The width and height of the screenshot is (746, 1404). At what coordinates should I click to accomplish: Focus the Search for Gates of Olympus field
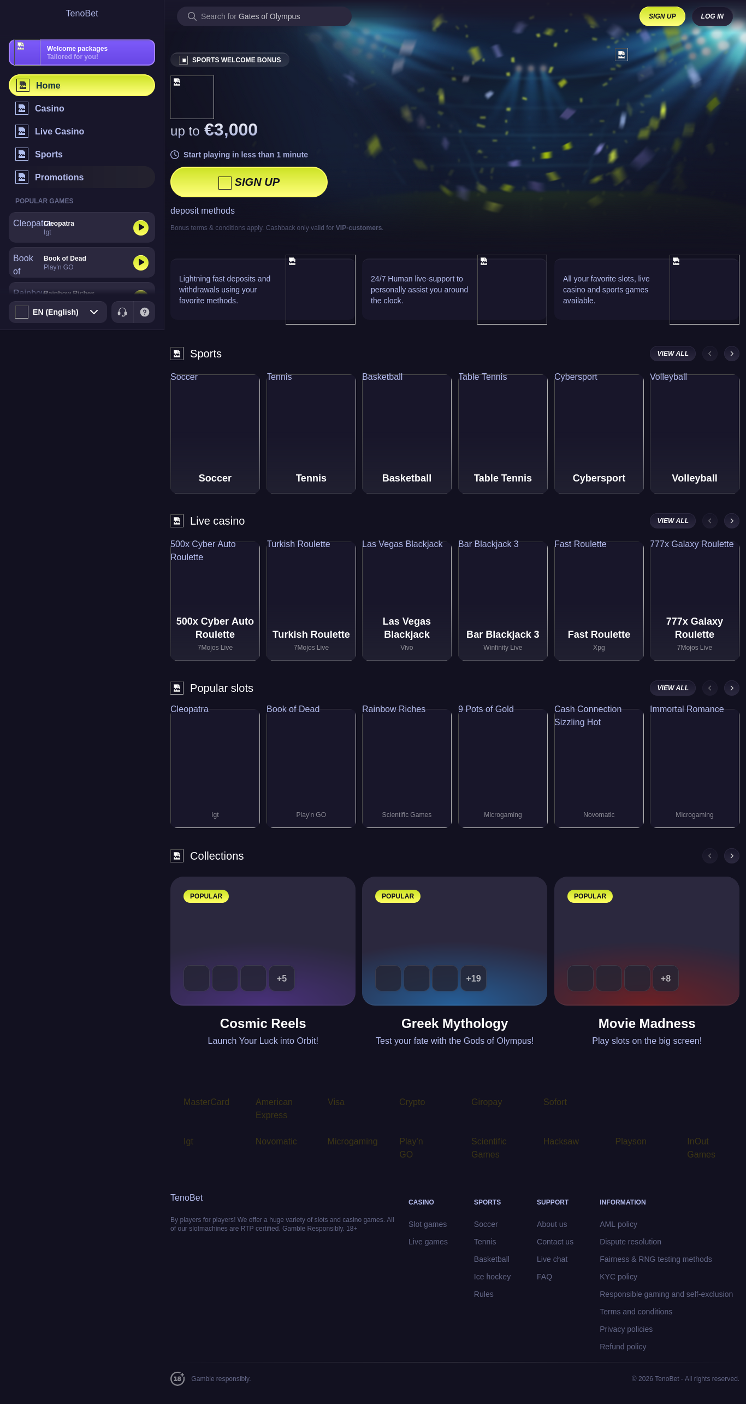pyautogui.click(x=264, y=16)
